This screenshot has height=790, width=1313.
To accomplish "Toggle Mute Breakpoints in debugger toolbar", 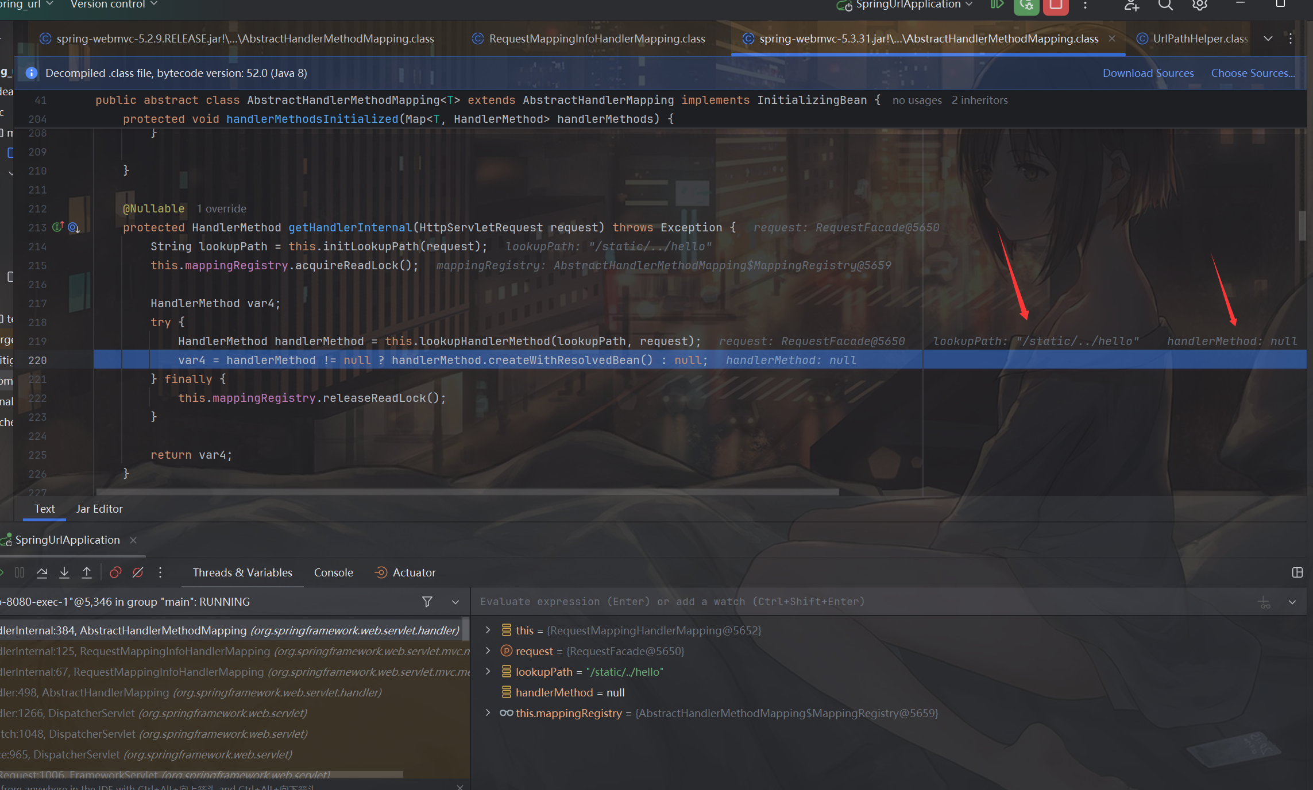I will (138, 572).
